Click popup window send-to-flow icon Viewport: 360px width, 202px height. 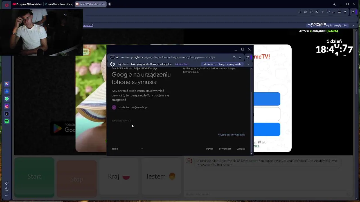(x=234, y=57)
